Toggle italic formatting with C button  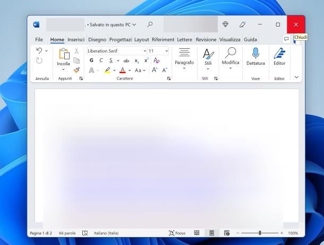point(101,60)
